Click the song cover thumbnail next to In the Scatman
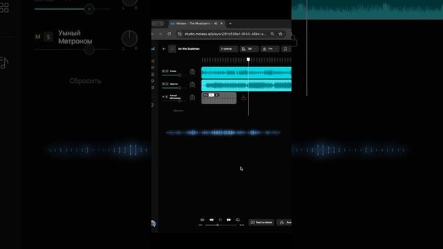443x249 pixels. tap(172, 49)
